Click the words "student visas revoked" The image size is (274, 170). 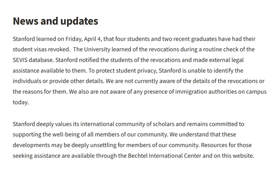click(41, 50)
